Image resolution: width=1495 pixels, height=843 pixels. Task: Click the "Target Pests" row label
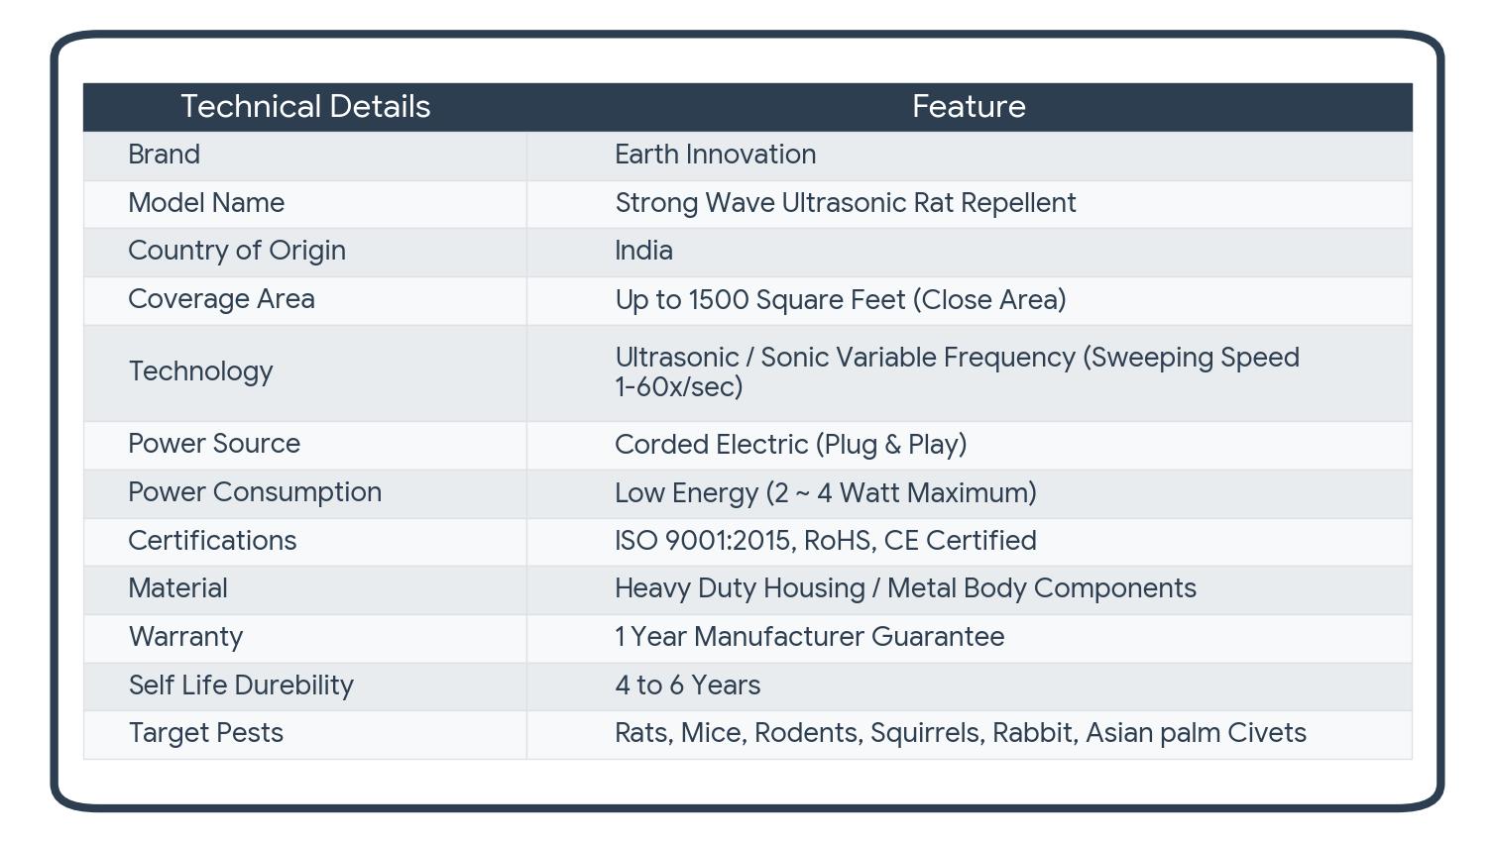coord(206,733)
